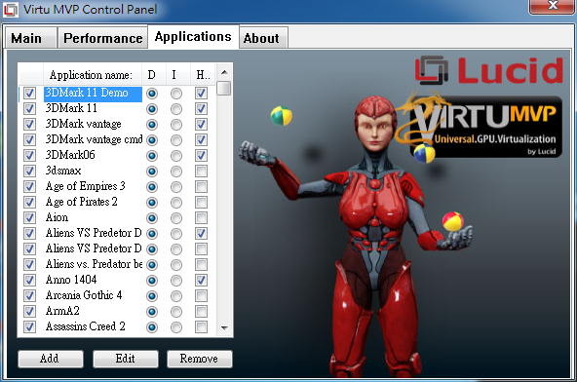
Task: Click the green-yellow juggling ball
Action: click(x=281, y=116)
